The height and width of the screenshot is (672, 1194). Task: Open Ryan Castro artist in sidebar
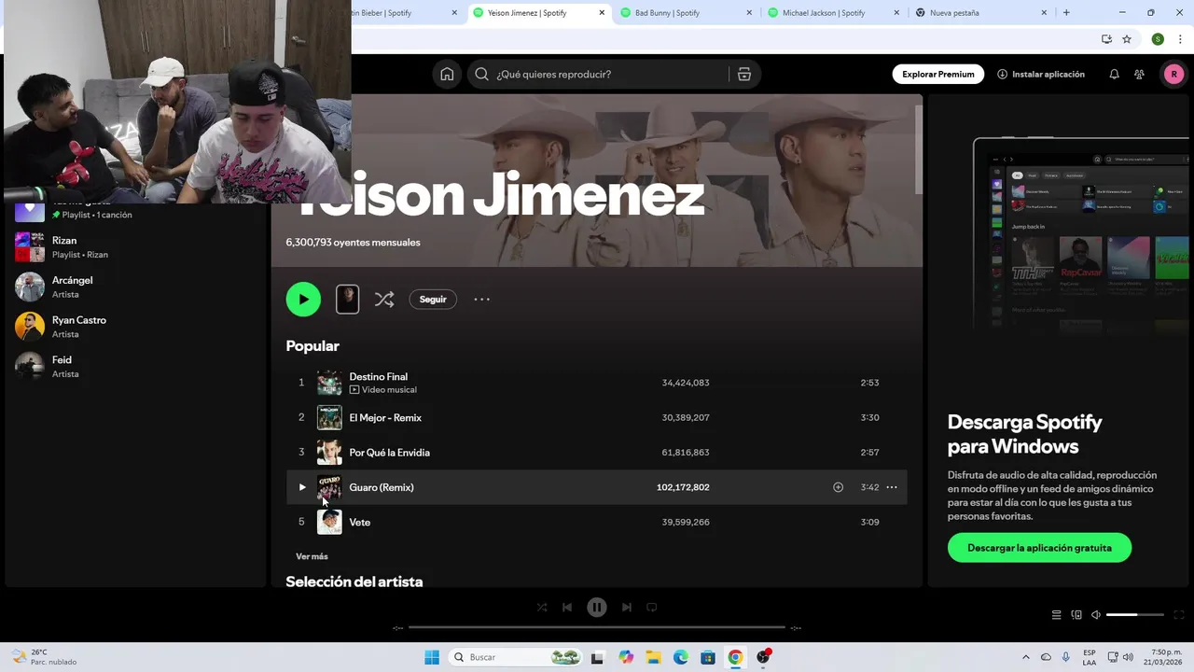(x=135, y=327)
